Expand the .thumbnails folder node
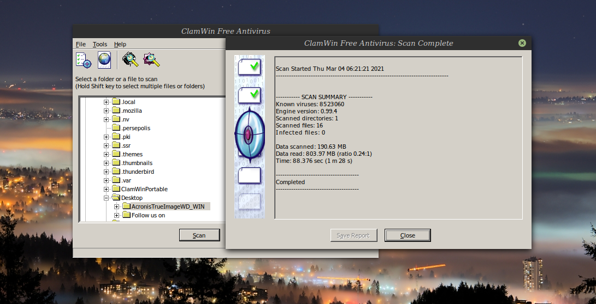The height and width of the screenshot is (304, 596). tap(106, 163)
